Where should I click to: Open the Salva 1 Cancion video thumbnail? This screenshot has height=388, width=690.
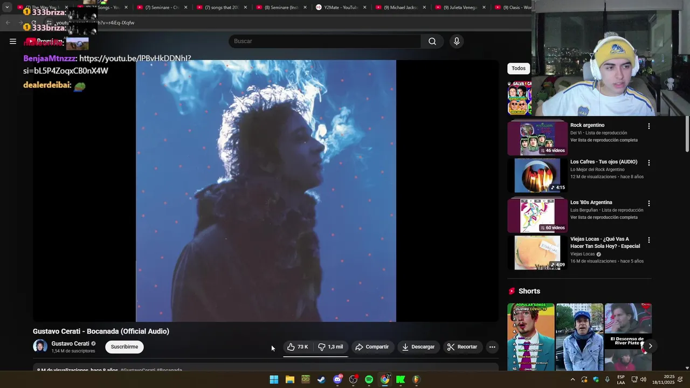(x=519, y=98)
